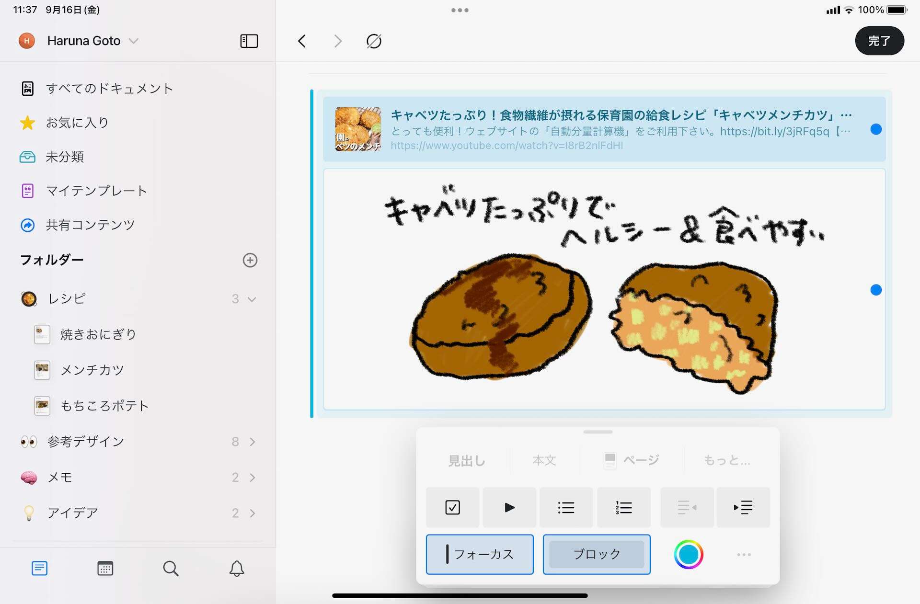The image size is (920, 604).
Task: Go forward with the right arrow
Action: (x=338, y=41)
